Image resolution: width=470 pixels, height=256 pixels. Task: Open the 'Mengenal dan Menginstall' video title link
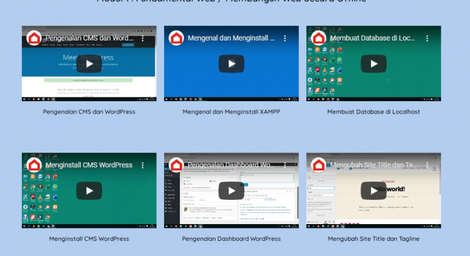[231, 38]
